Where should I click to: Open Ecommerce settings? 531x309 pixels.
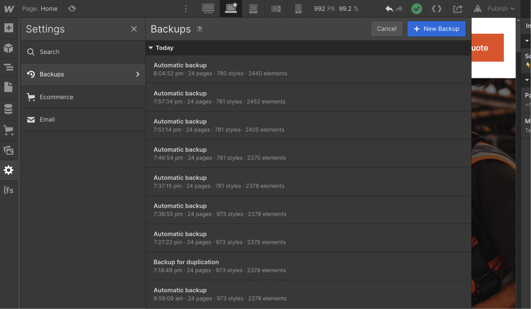click(56, 97)
